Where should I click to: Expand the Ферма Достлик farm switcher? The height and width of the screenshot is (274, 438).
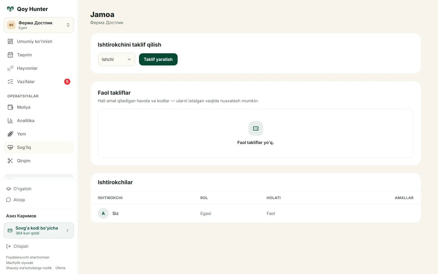click(x=39, y=25)
